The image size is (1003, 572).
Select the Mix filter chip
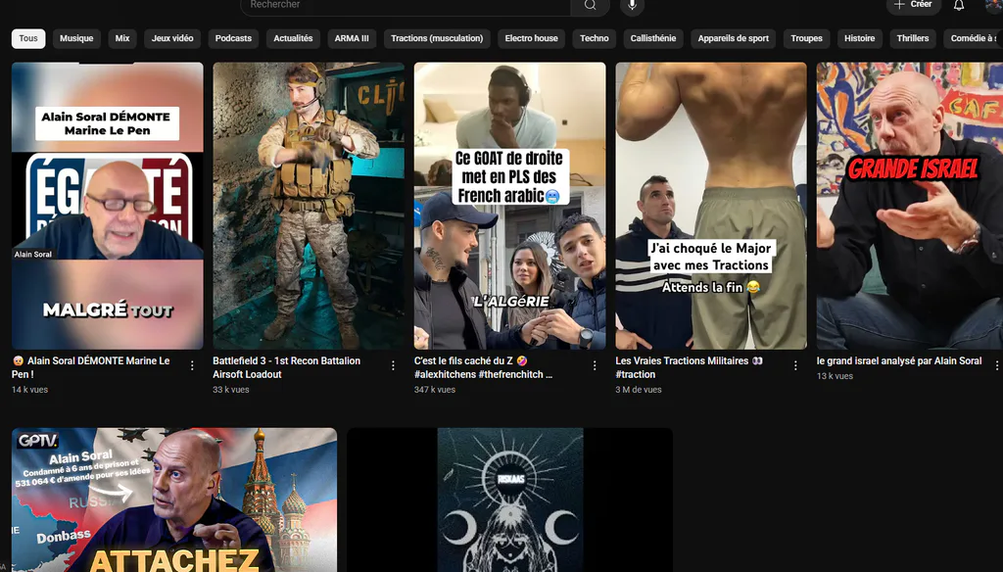(x=122, y=38)
